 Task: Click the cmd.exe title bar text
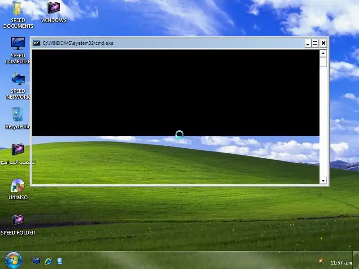(x=78, y=43)
